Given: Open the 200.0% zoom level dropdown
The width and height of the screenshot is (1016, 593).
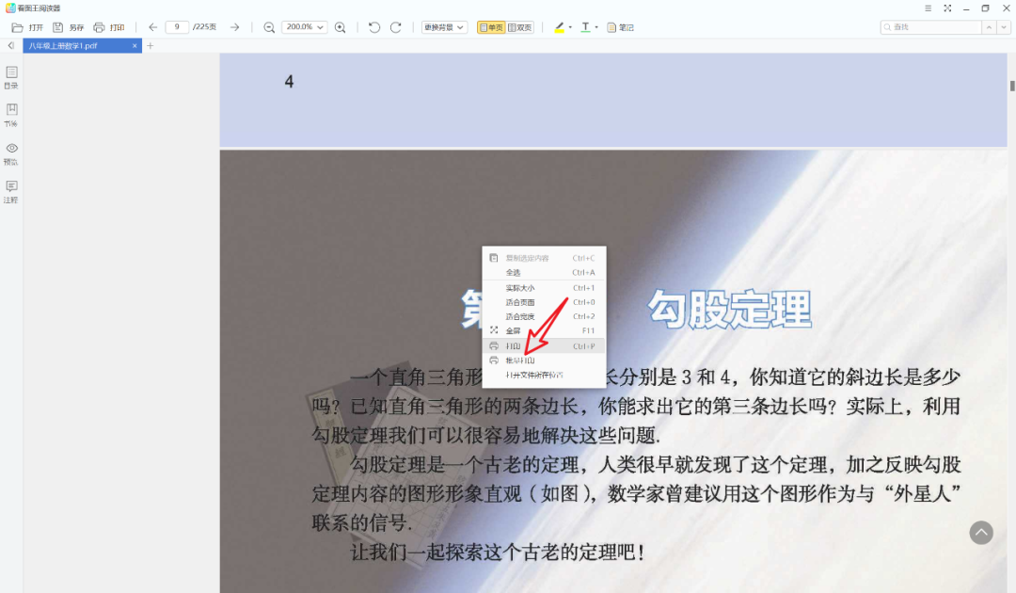Looking at the screenshot, I should (x=304, y=27).
